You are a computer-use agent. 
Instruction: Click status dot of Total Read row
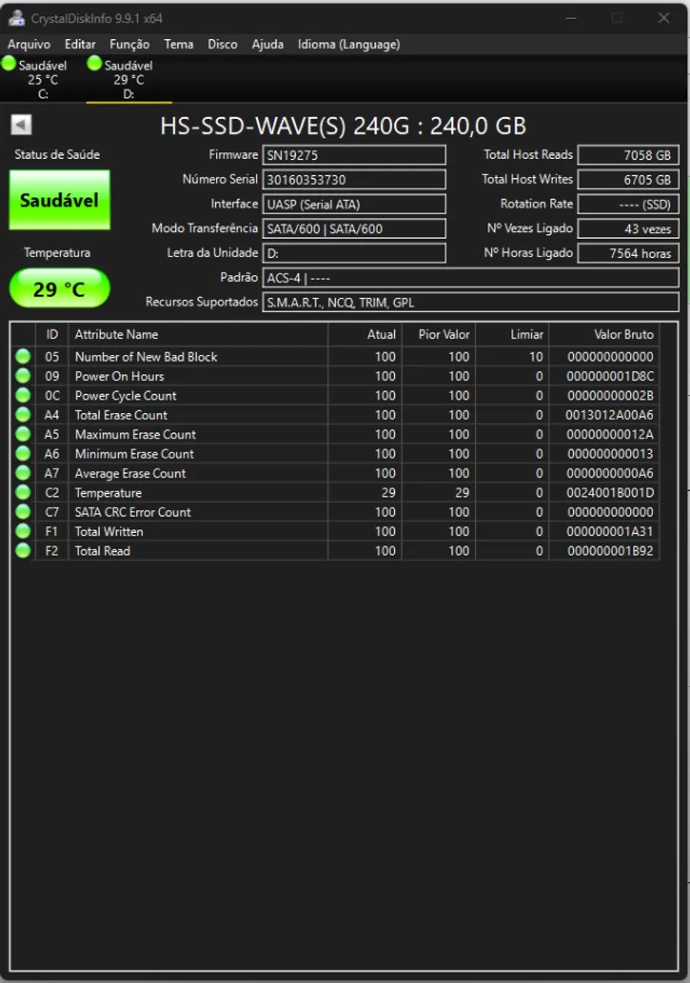click(23, 551)
